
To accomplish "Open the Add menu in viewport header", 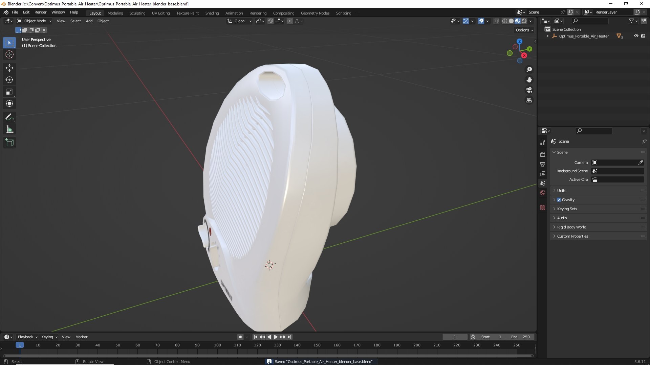I will tap(89, 21).
